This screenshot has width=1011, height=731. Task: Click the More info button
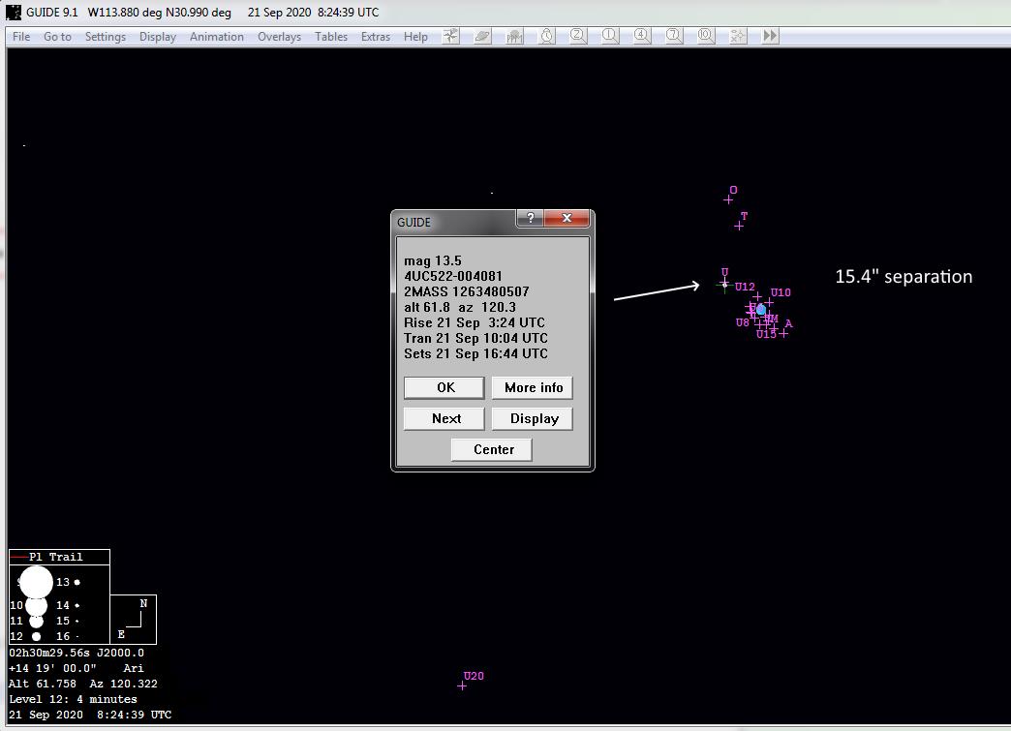click(x=534, y=387)
